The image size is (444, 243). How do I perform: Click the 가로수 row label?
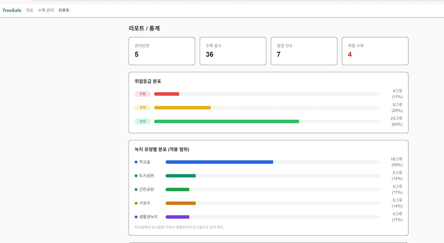click(145, 203)
